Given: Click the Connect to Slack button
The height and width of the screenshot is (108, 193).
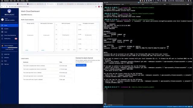Looking at the screenshot, I should pyautogui.click(x=81, y=65).
